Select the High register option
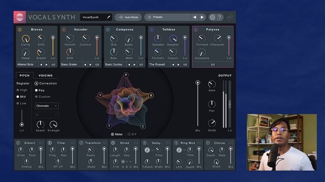 [22, 90]
